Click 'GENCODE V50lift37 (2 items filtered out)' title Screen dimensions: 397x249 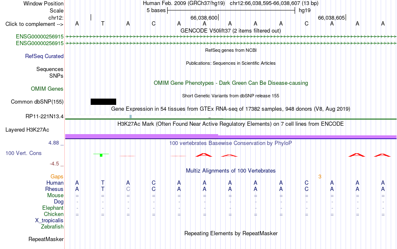[x=231, y=30]
